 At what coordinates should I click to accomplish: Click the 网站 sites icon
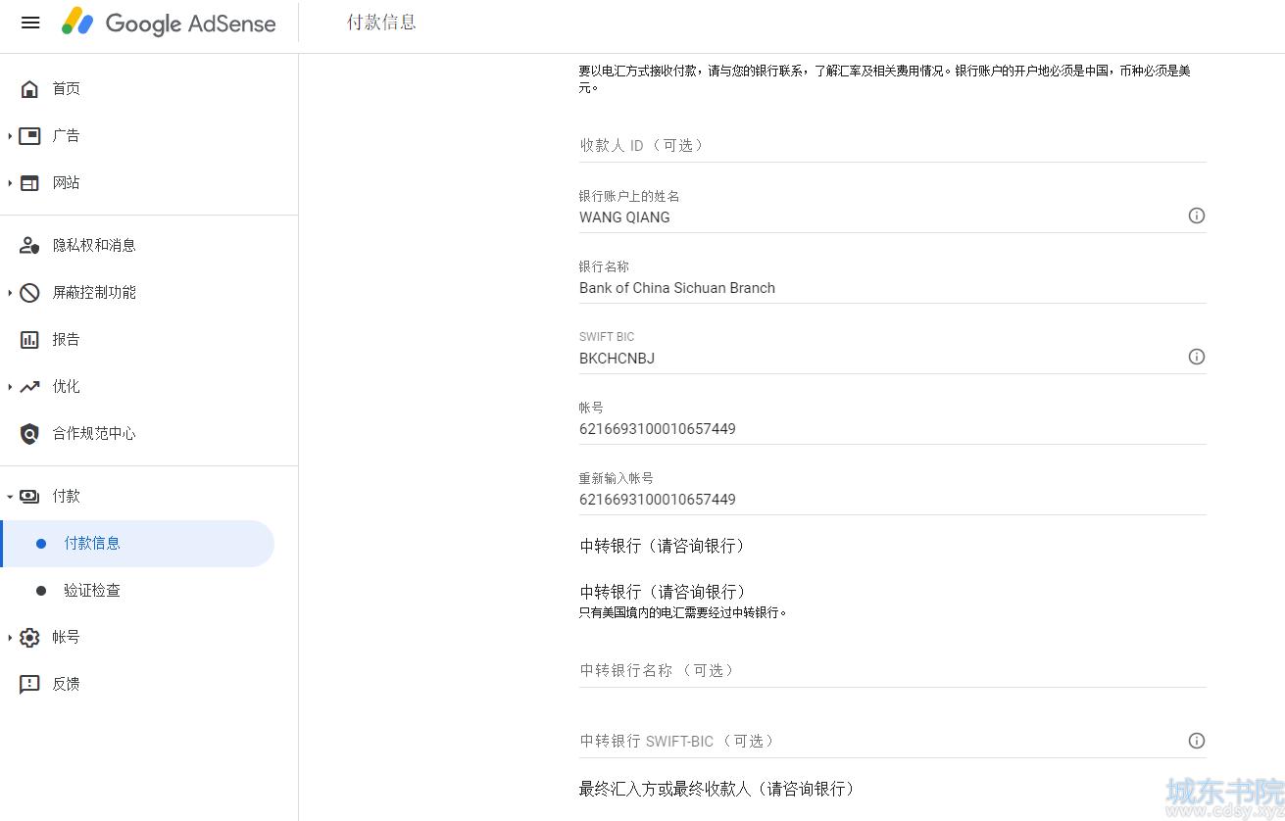(29, 183)
